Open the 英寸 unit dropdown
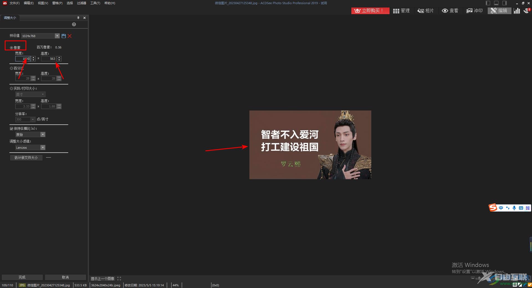The height and width of the screenshot is (288, 532). tap(30, 94)
